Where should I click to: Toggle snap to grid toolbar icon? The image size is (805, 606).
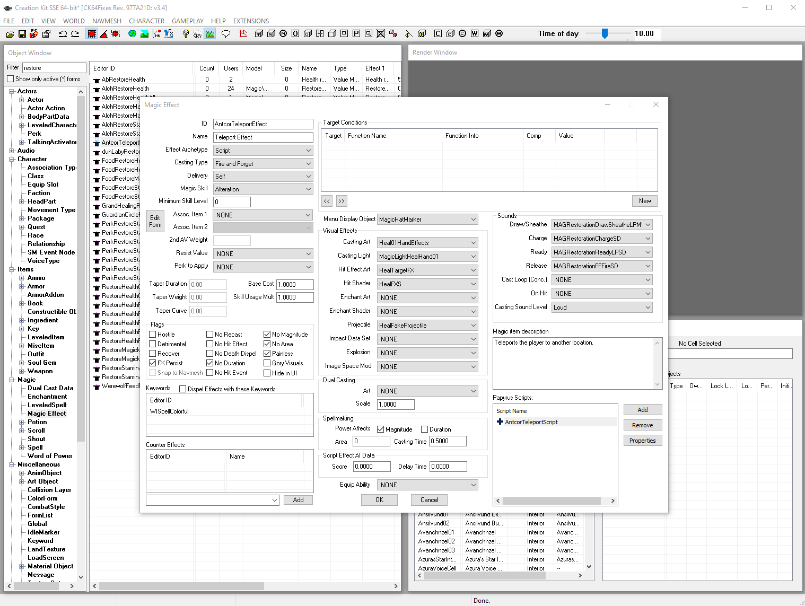92,34
